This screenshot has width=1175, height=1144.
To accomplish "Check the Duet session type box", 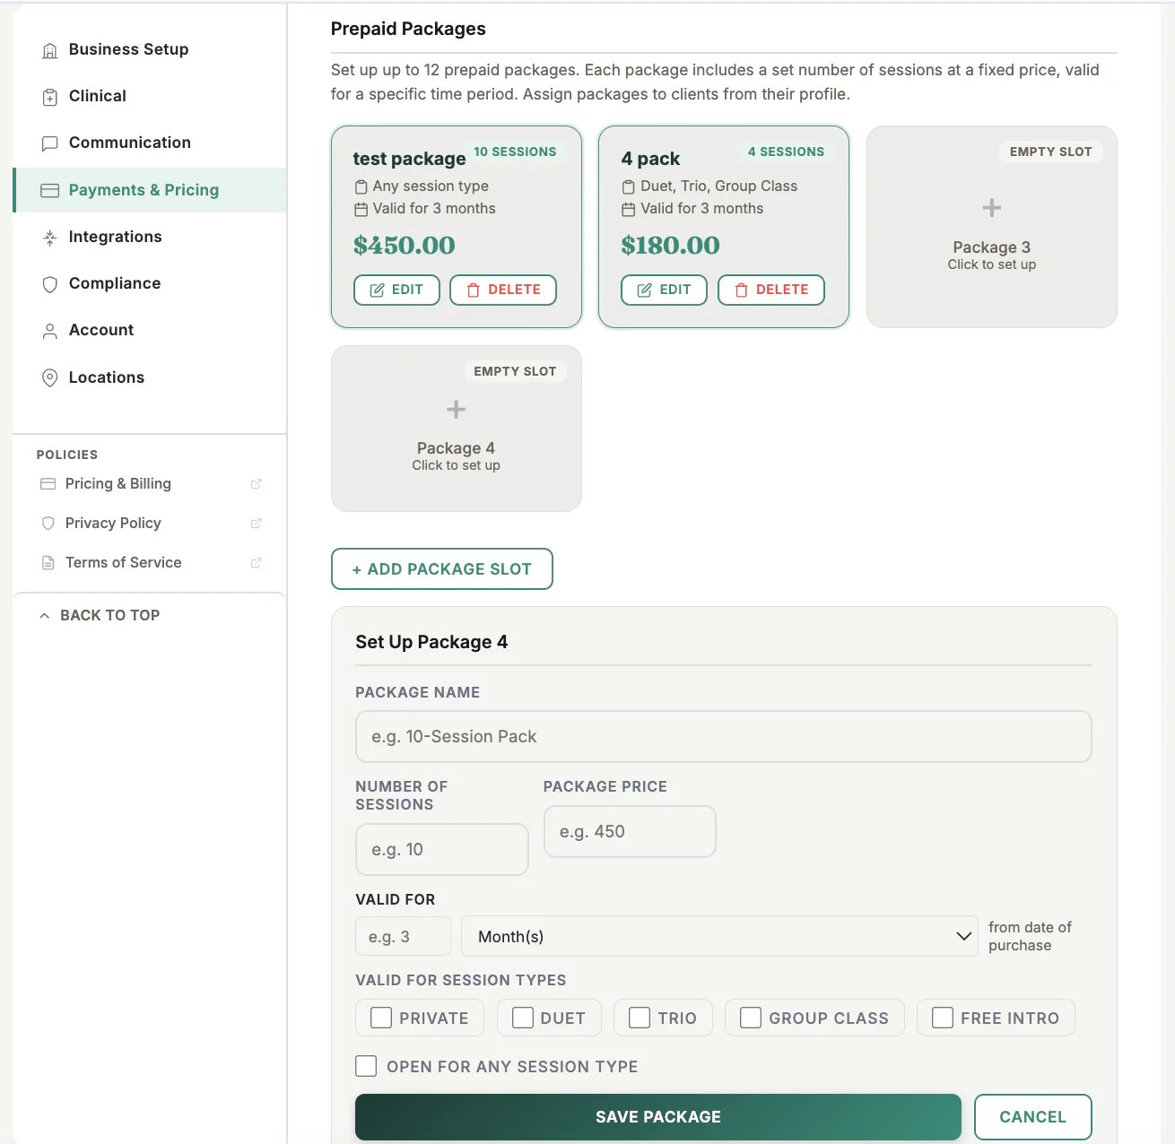I will coord(523,1018).
